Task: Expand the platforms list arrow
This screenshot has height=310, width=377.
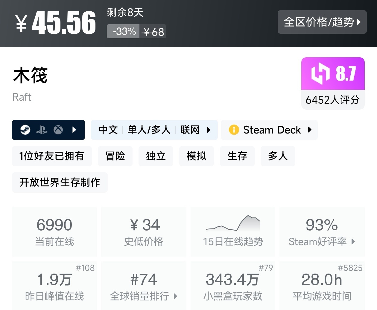Action: coord(75,130)
